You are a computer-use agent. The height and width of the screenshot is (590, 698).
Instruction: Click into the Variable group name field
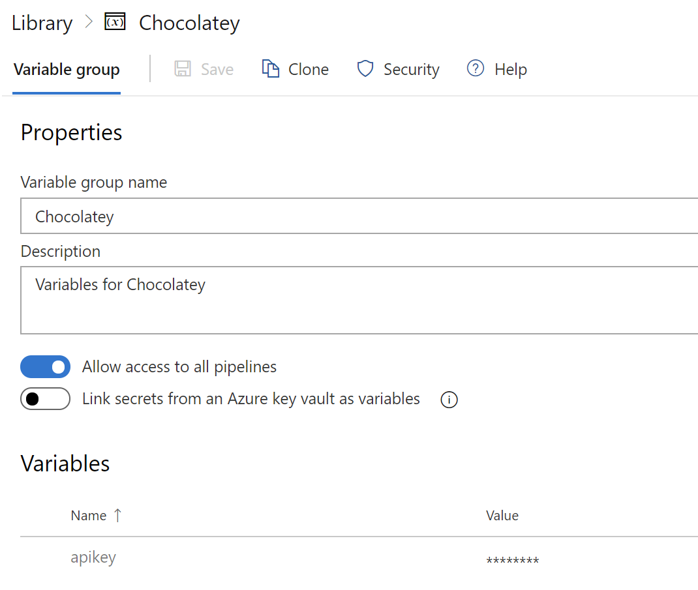(359, 216)
